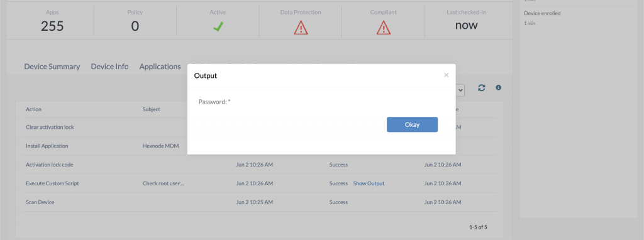
Task: Select the Execute Custom Script action
Action: click(52, 183)
